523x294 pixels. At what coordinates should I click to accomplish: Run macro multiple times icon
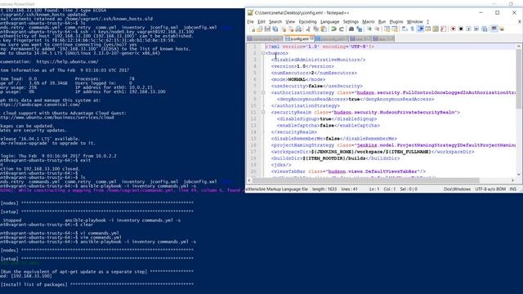tap(476, 29)
